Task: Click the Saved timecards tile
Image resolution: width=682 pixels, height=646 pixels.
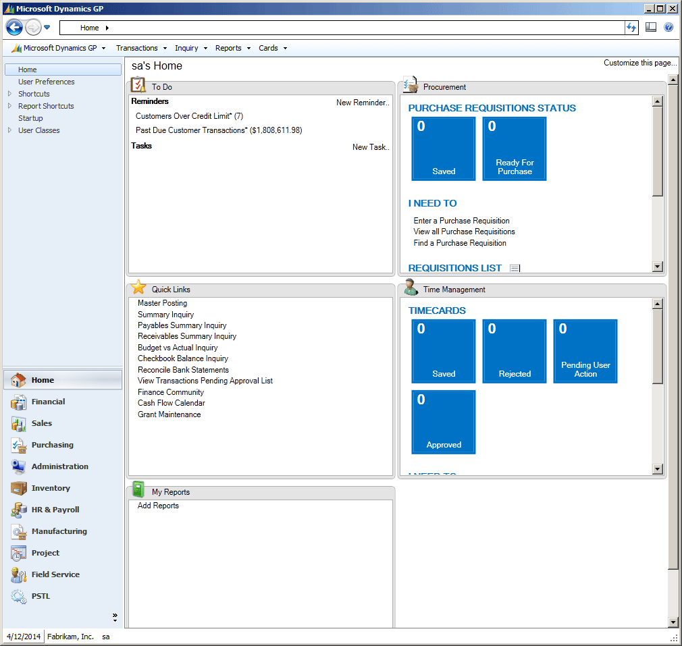Action: [443, 351]
